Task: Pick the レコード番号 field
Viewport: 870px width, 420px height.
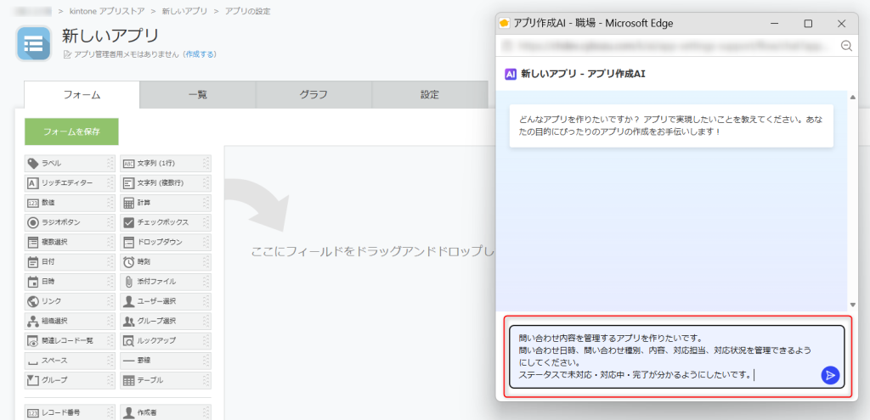Action: click(70, 412)
